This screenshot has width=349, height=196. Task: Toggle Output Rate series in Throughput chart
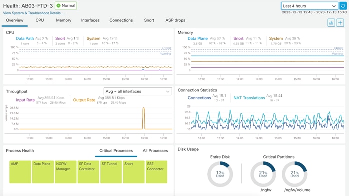click(x=84, y=100)
